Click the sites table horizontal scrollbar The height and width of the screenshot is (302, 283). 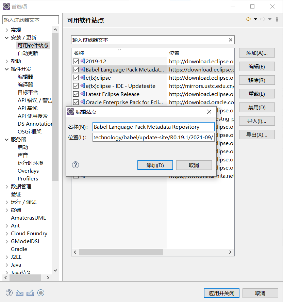[121, 252]
